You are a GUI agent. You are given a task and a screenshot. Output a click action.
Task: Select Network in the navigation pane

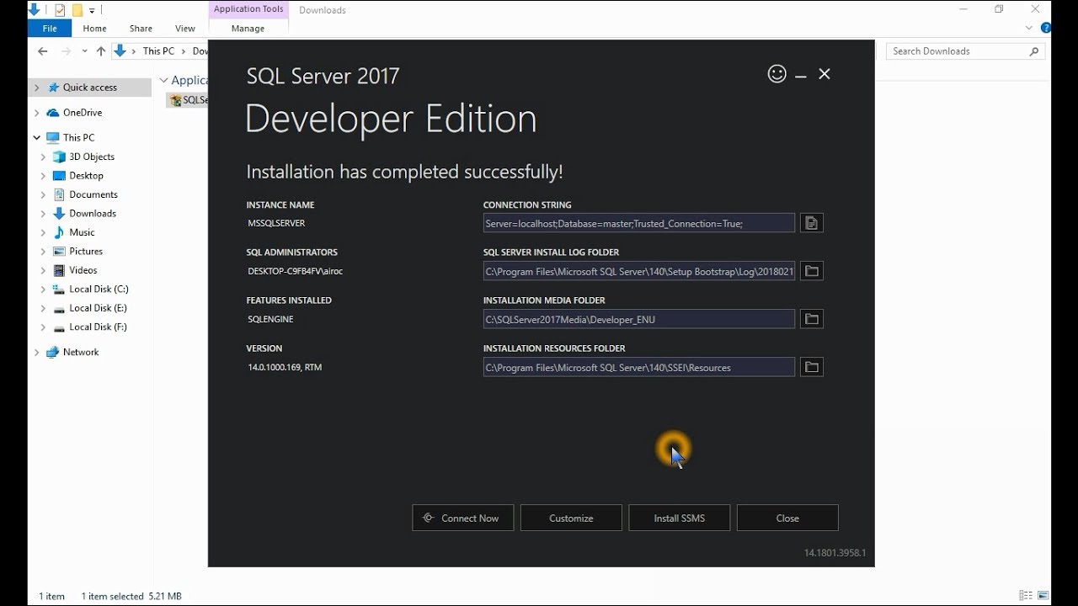coord(81,353)
